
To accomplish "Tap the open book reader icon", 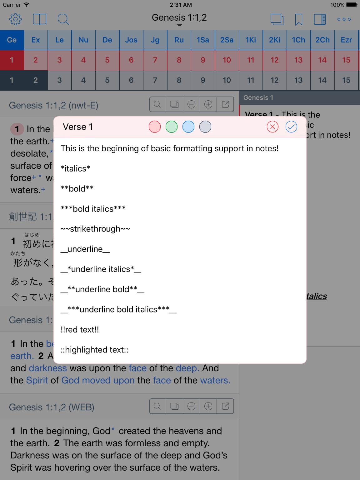I will tap(40, 19).
